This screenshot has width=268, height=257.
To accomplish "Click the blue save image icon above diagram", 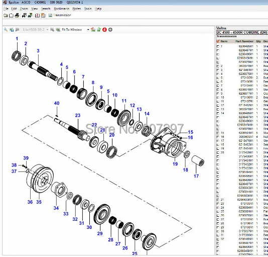I will (12, 30).
